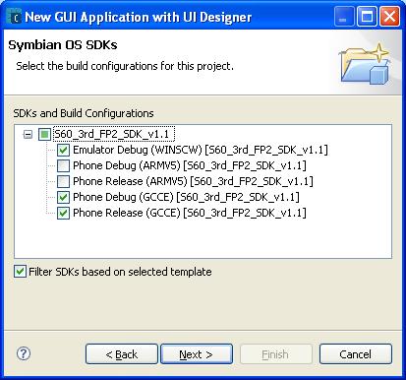
Task: Proceed with the Next button
Action: pos(197,354)
